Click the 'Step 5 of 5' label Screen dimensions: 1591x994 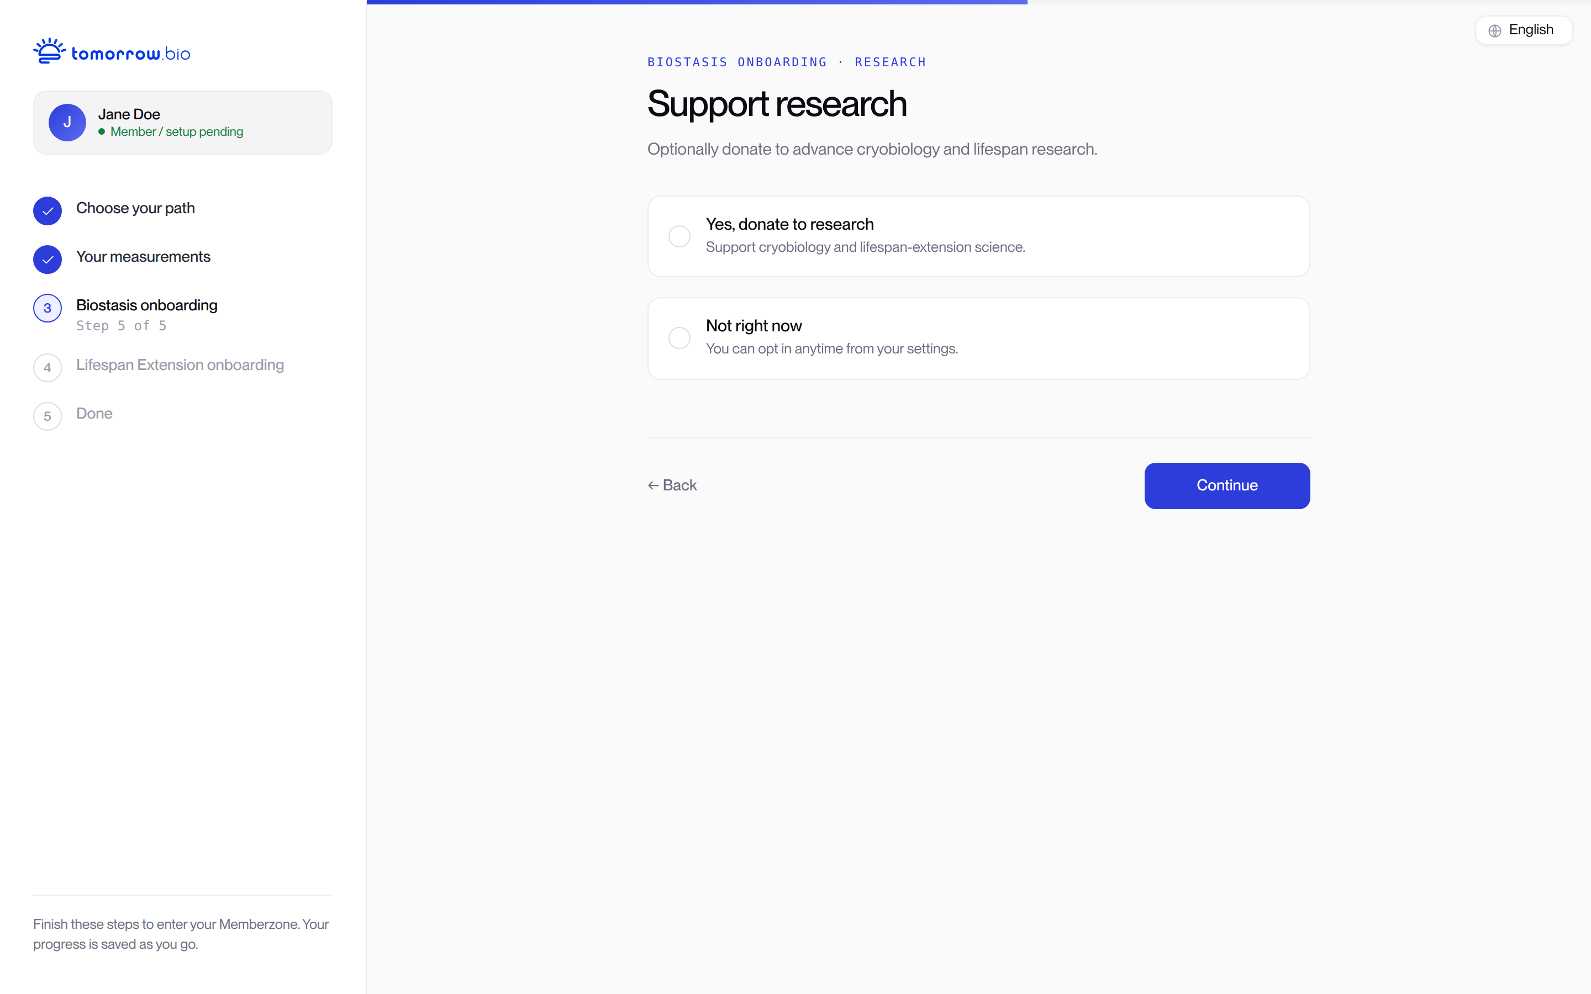coord(121,326)
